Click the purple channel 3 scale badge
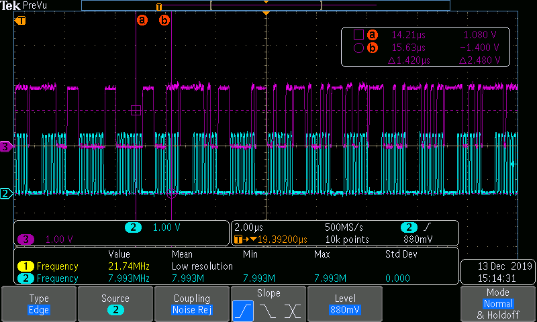The width and height of the screenshot is (537, 322). tap(26, 239)
